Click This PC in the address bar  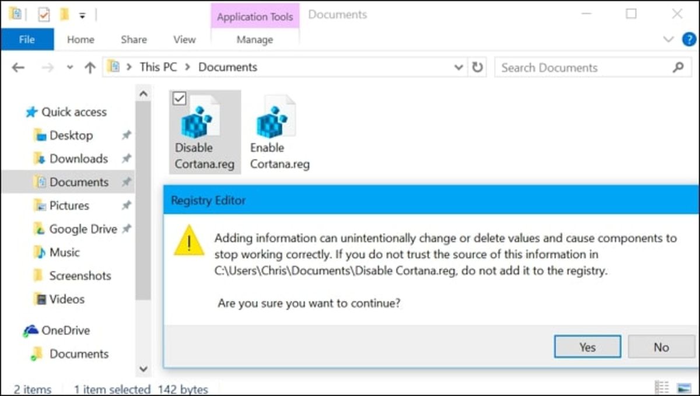click(x=158, y=67)
